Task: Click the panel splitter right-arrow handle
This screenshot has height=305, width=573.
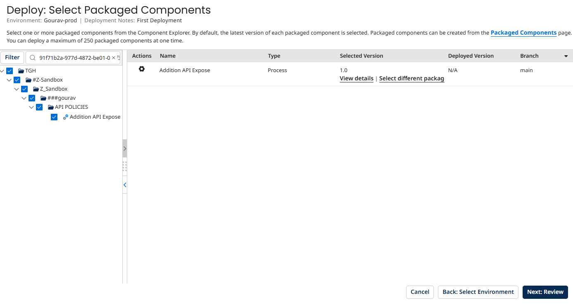Action: pos(125,148)
